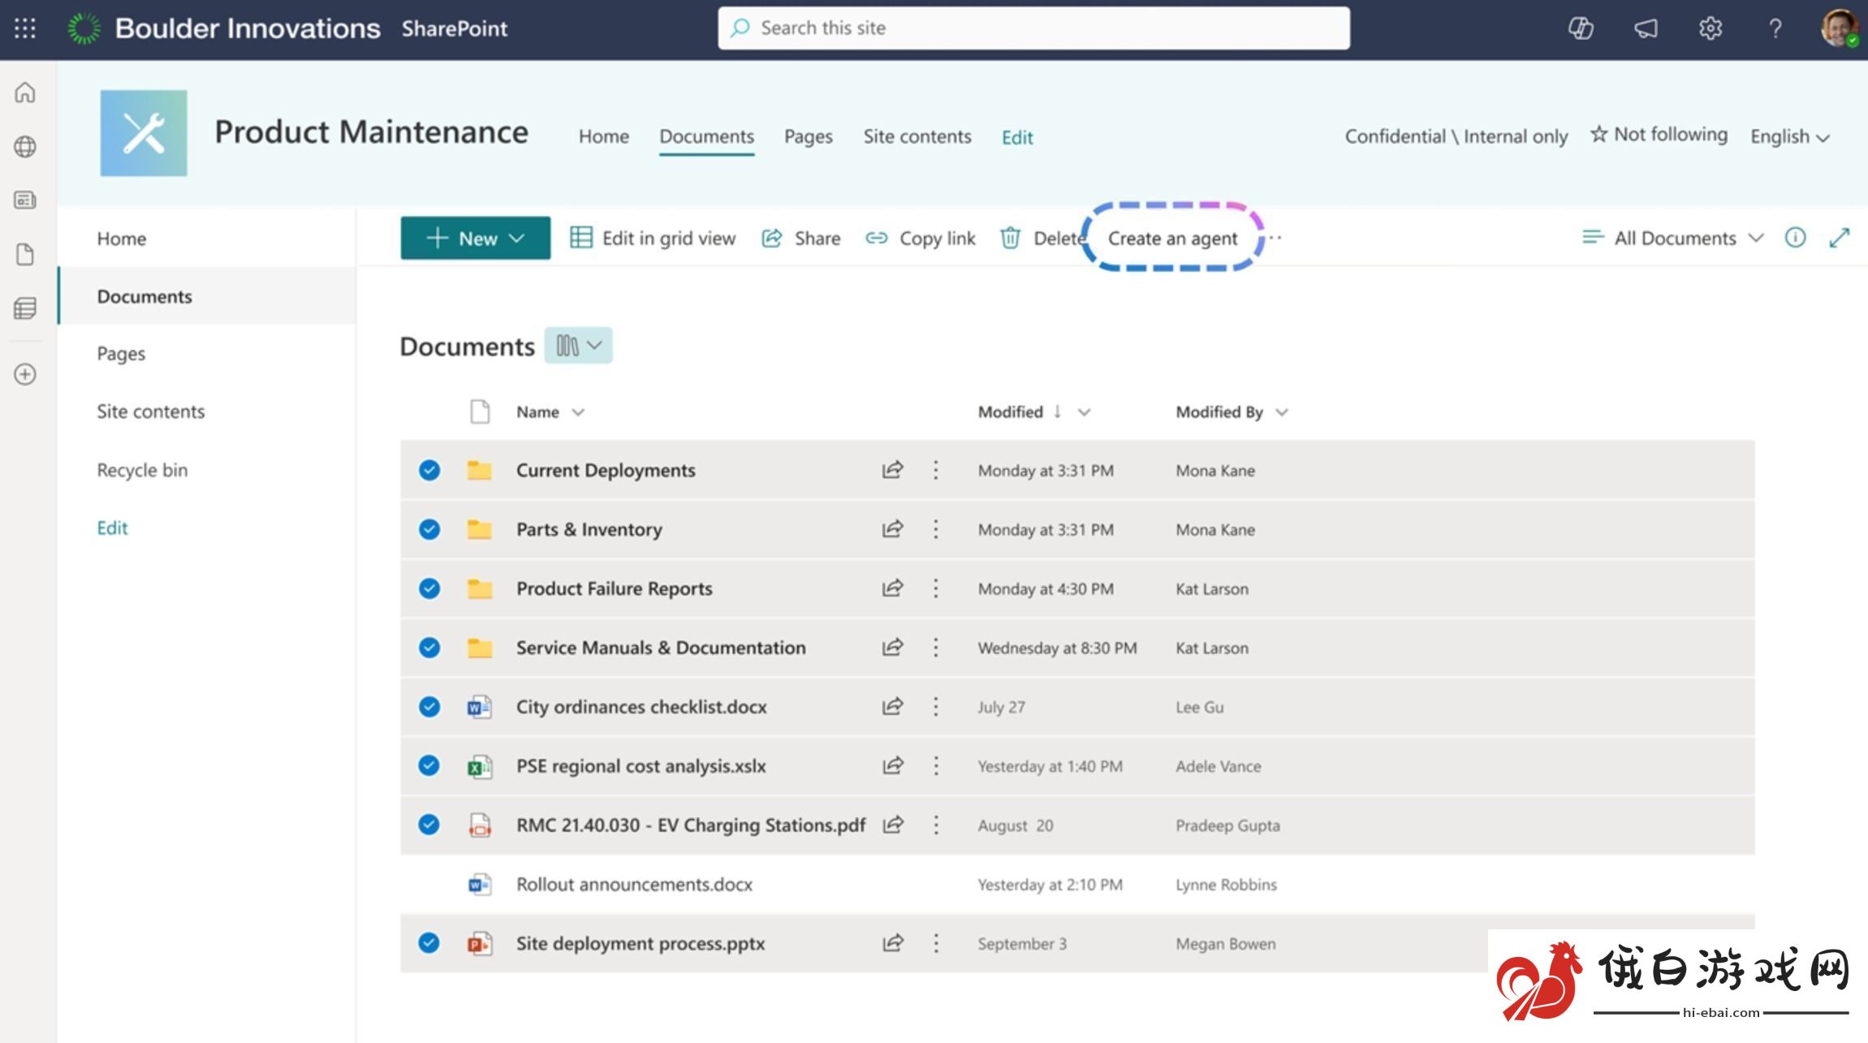1868x1043 pixels.
Task: Click the Create an agent button
Action: coord(1172,238)
